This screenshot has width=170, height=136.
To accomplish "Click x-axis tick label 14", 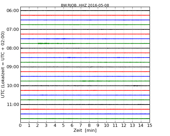I will [x=141, y=126].
